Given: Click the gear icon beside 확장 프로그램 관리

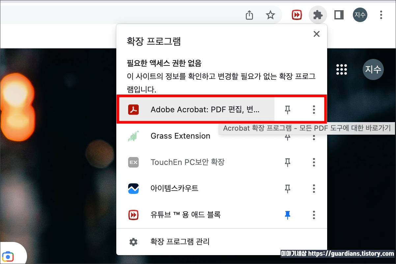Looking at the screenshot, I should [x=133, y=242].
